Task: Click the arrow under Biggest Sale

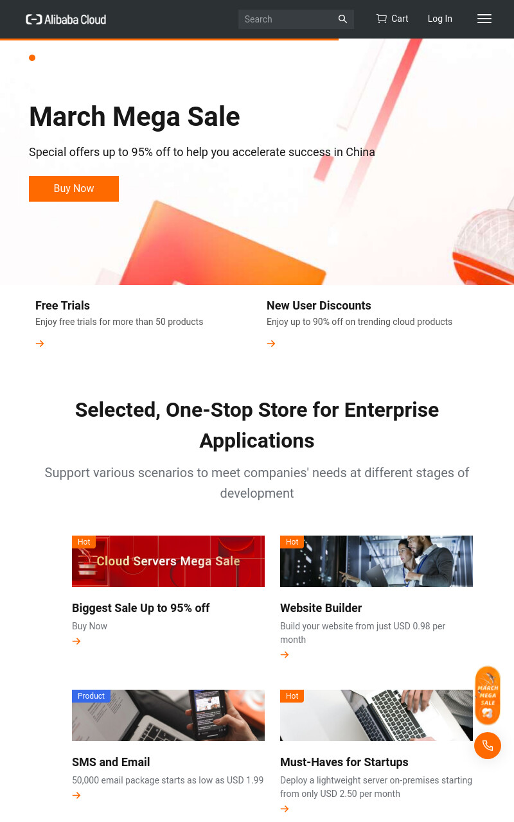Action: point(76,641)
